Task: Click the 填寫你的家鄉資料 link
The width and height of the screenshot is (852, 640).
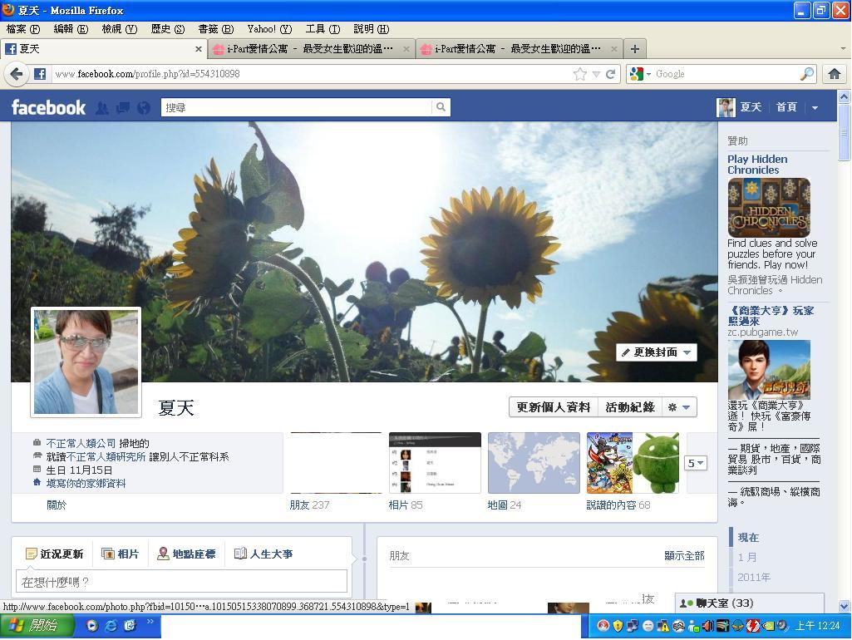Action: click(86, 483)
